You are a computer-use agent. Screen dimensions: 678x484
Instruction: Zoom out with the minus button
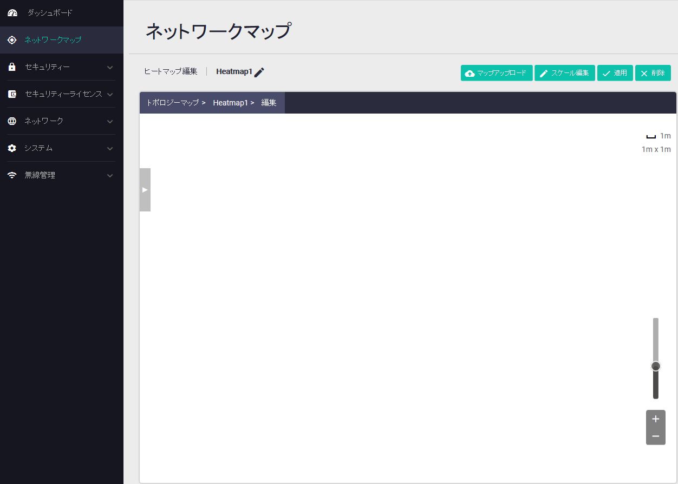[656, 436]
